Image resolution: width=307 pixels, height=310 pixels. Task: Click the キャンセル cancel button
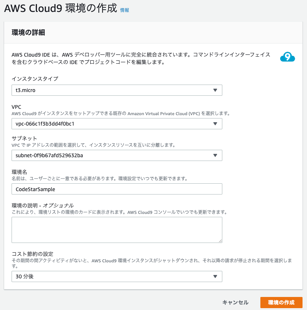235,303
